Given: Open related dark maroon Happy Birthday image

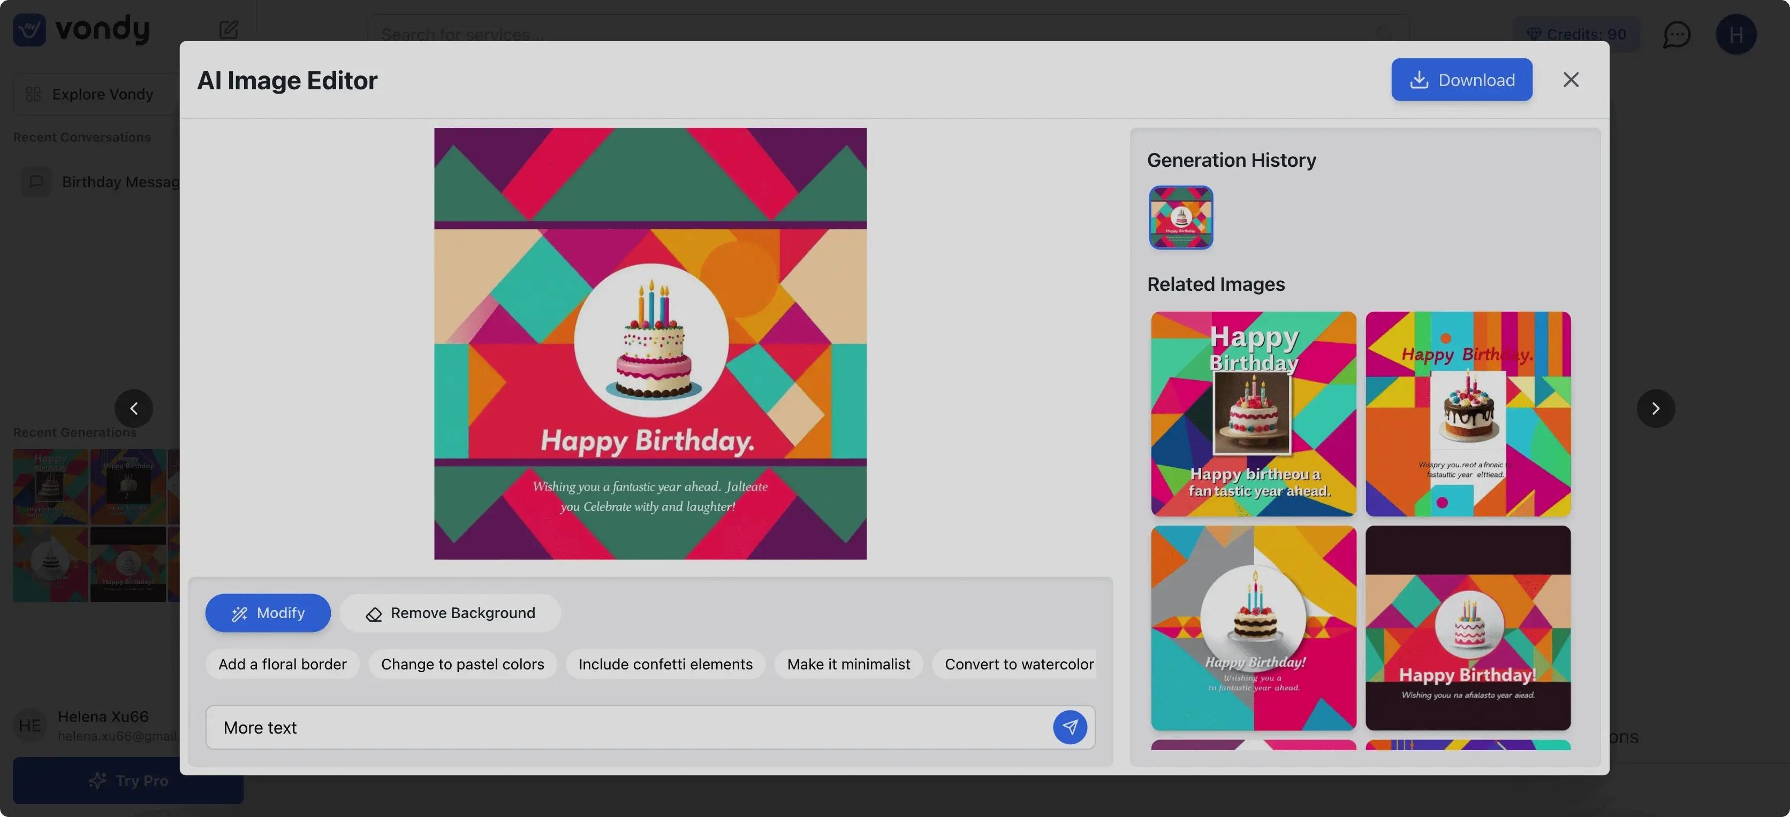Looking at the screenshot, I should pyautogui.click(x=1468, y=628).
